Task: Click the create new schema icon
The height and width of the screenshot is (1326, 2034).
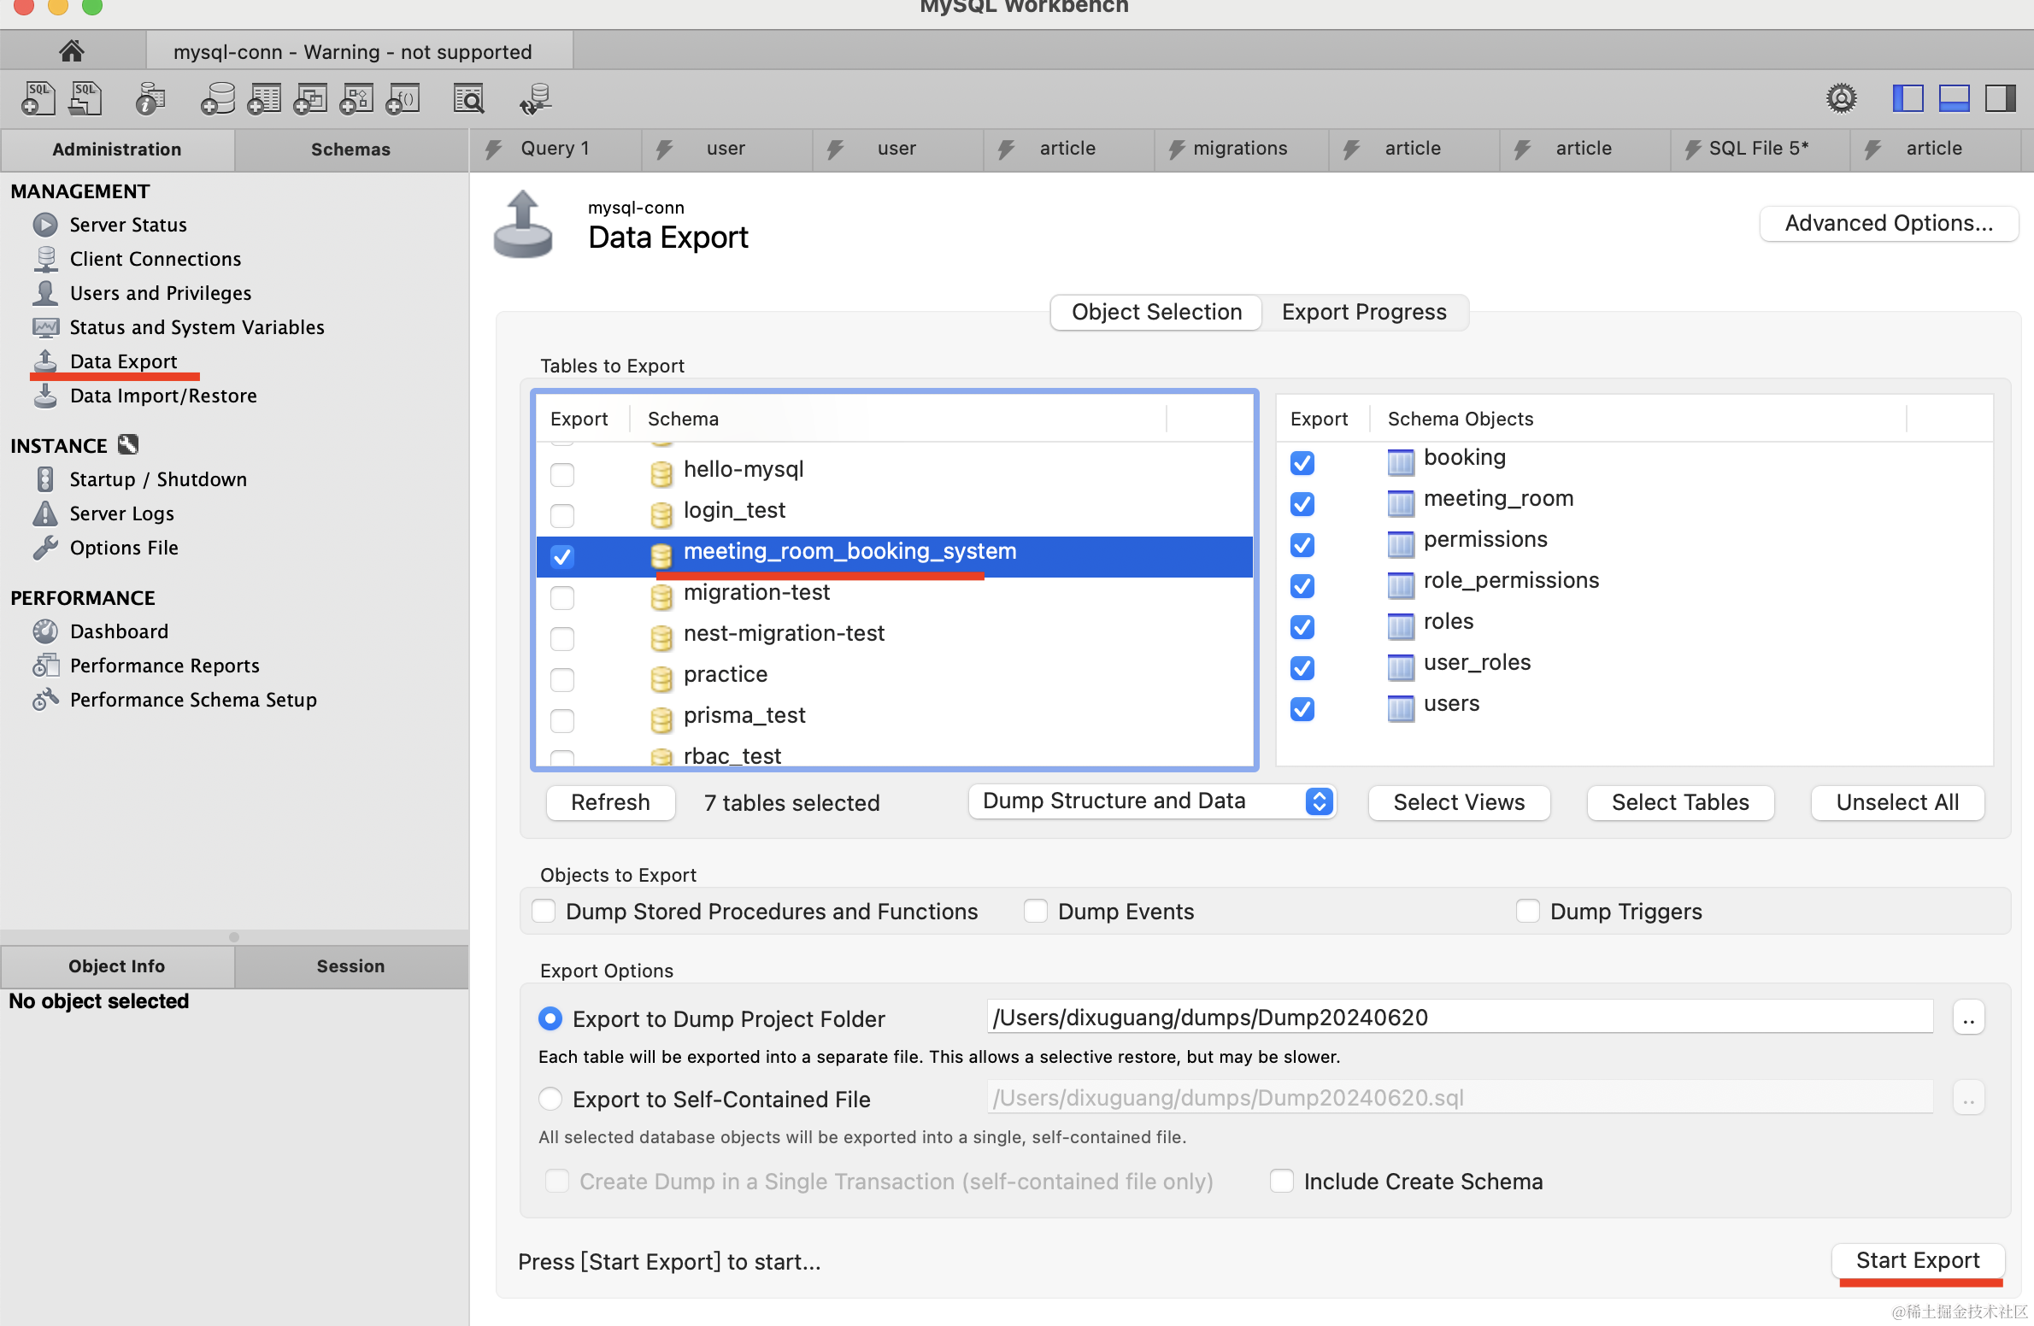Action: click(x=218, y=99)
